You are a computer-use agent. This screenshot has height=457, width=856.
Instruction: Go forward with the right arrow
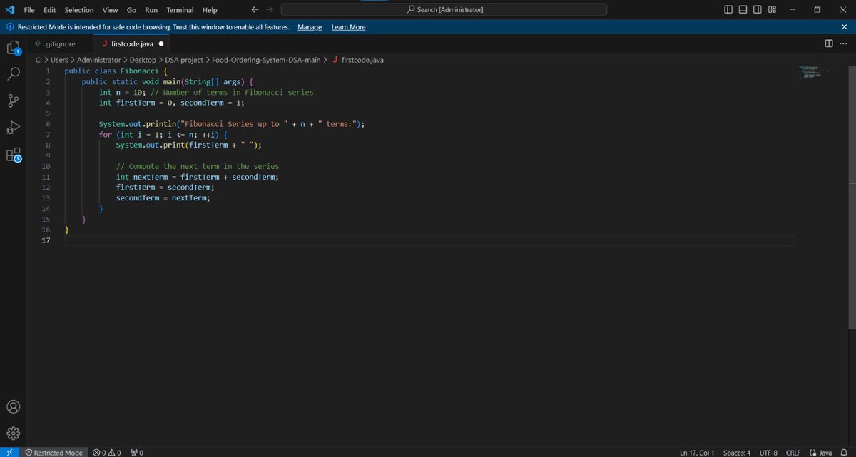270,10
